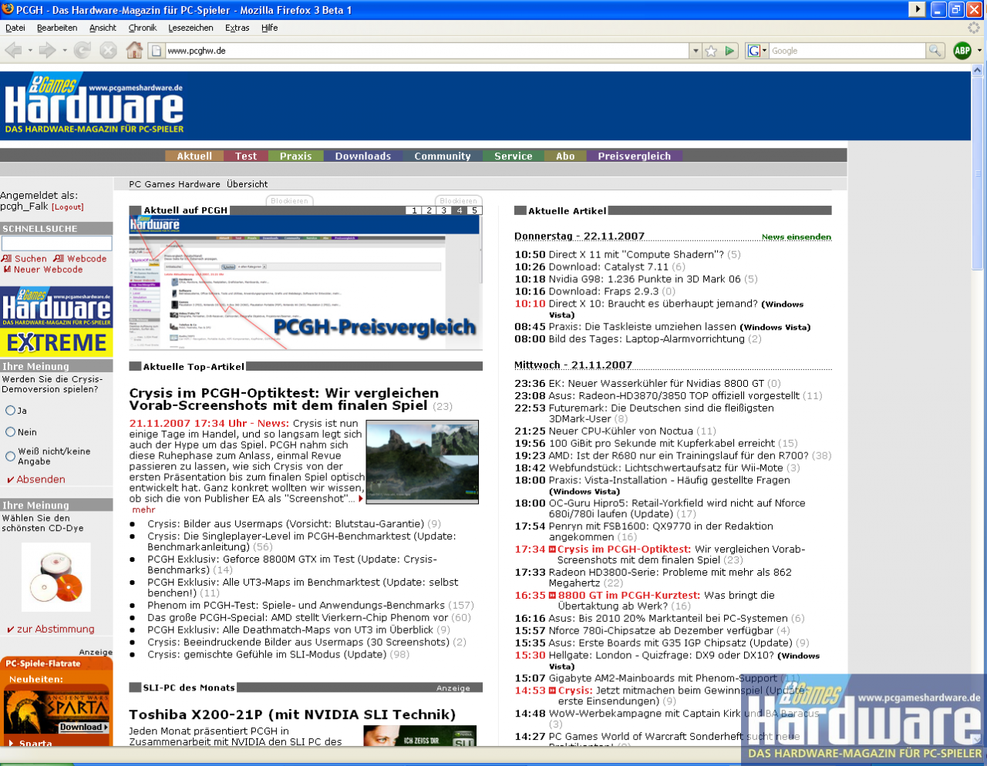The width and height of the screenshot is (987, 766).
Task: Click the title bar dropdown arrow button
Action: [x=917, y=9]
